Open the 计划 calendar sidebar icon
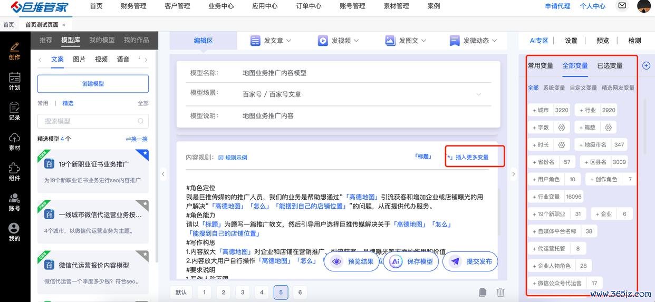655x302 pixels. click(x=14, y=81)
